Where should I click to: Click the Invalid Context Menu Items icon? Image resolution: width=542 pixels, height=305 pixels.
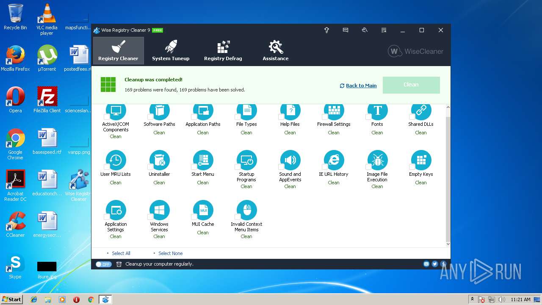pyautogui.click(x=246, y=210)
